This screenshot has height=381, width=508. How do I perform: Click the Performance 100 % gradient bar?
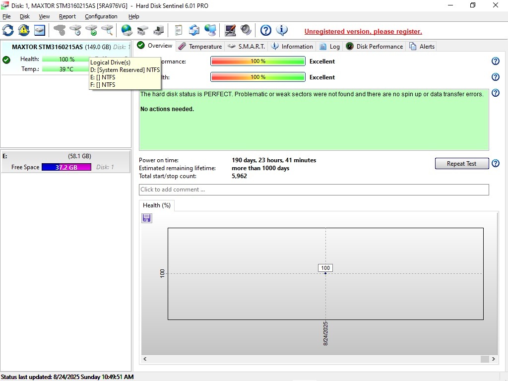(x=258, y=61)
